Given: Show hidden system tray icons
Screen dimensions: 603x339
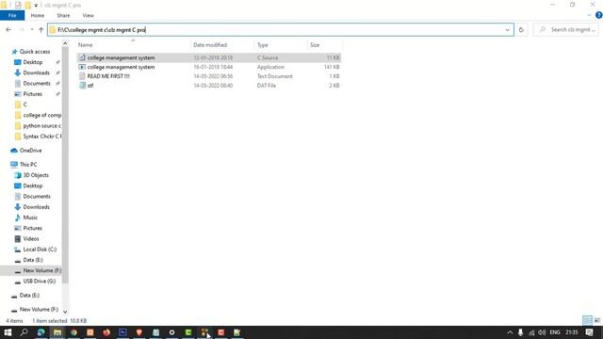Looking at the screenshot, I should click(510, 332).
